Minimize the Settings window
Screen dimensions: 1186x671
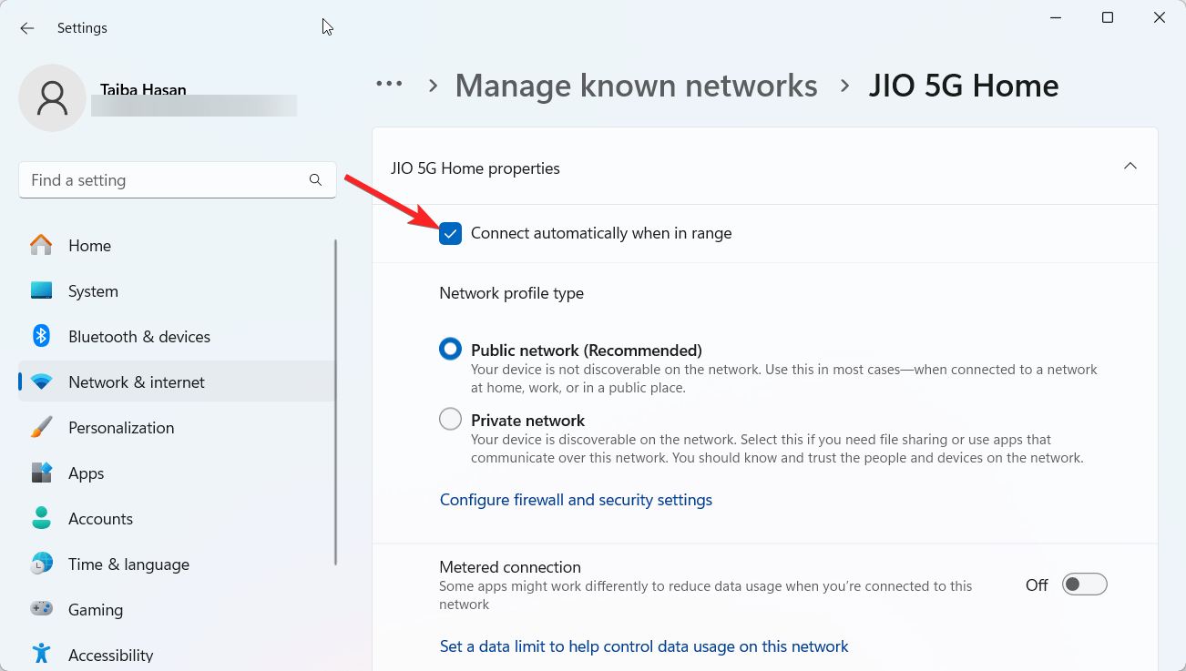1055,17
